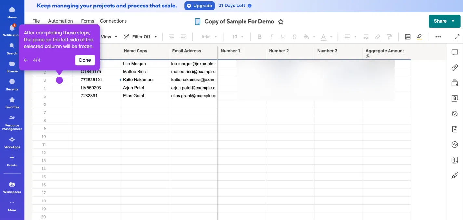Toggle underline formatting
Screen dimensions: 463x220
[x=283, y=37]
